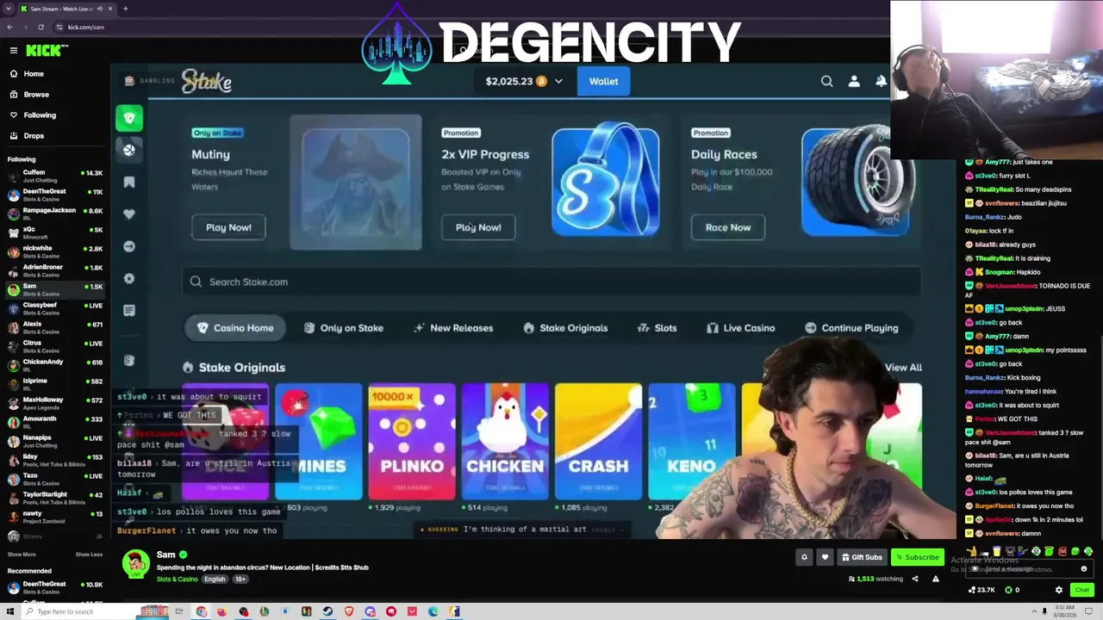Click the arrow circle icon in Stake sidebar
This screenshot has width=1103, height=620.
pyautogui.click(x=129, y=246)
